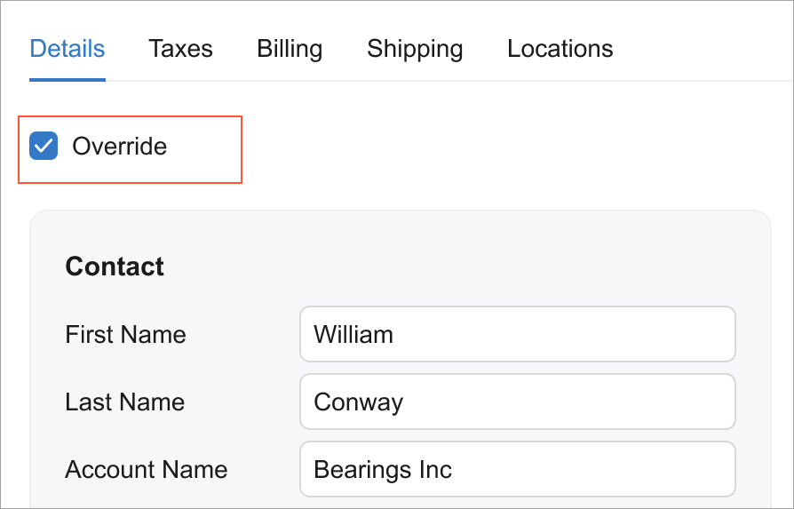Viewport: 794px width, 509px height.
Task: Focus the Last Name field with Conway
Action: click(517, 402)
